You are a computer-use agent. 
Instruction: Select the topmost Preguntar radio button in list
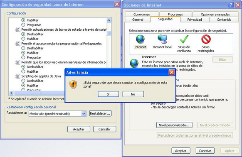[x=23, y=25]
